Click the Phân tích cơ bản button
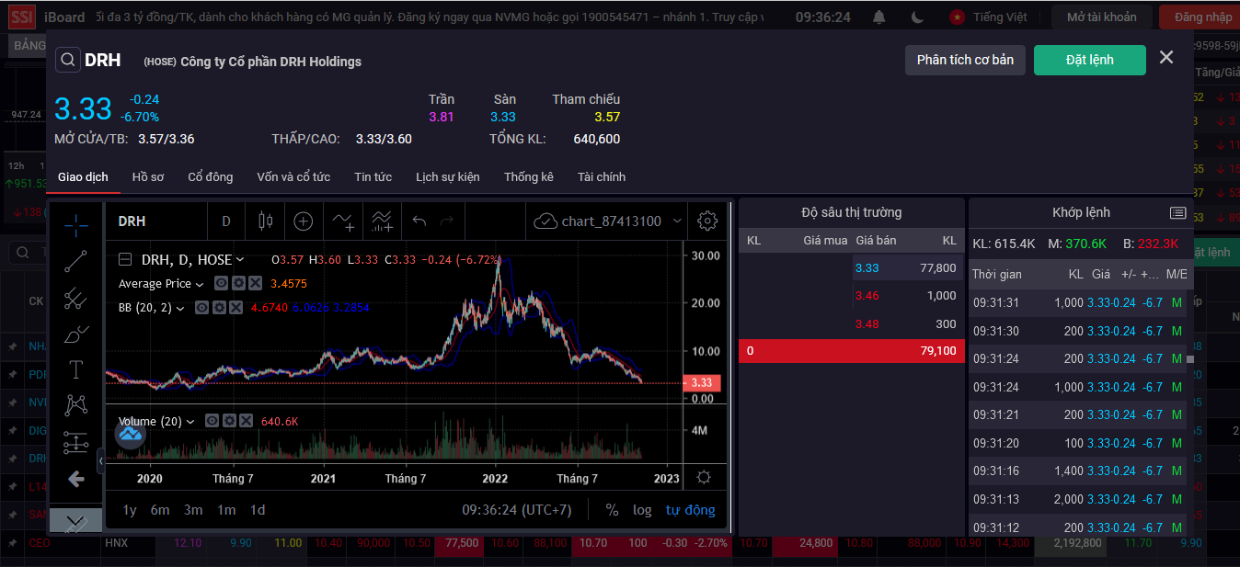Screen dimensions: 1240x567 (965, 60)
